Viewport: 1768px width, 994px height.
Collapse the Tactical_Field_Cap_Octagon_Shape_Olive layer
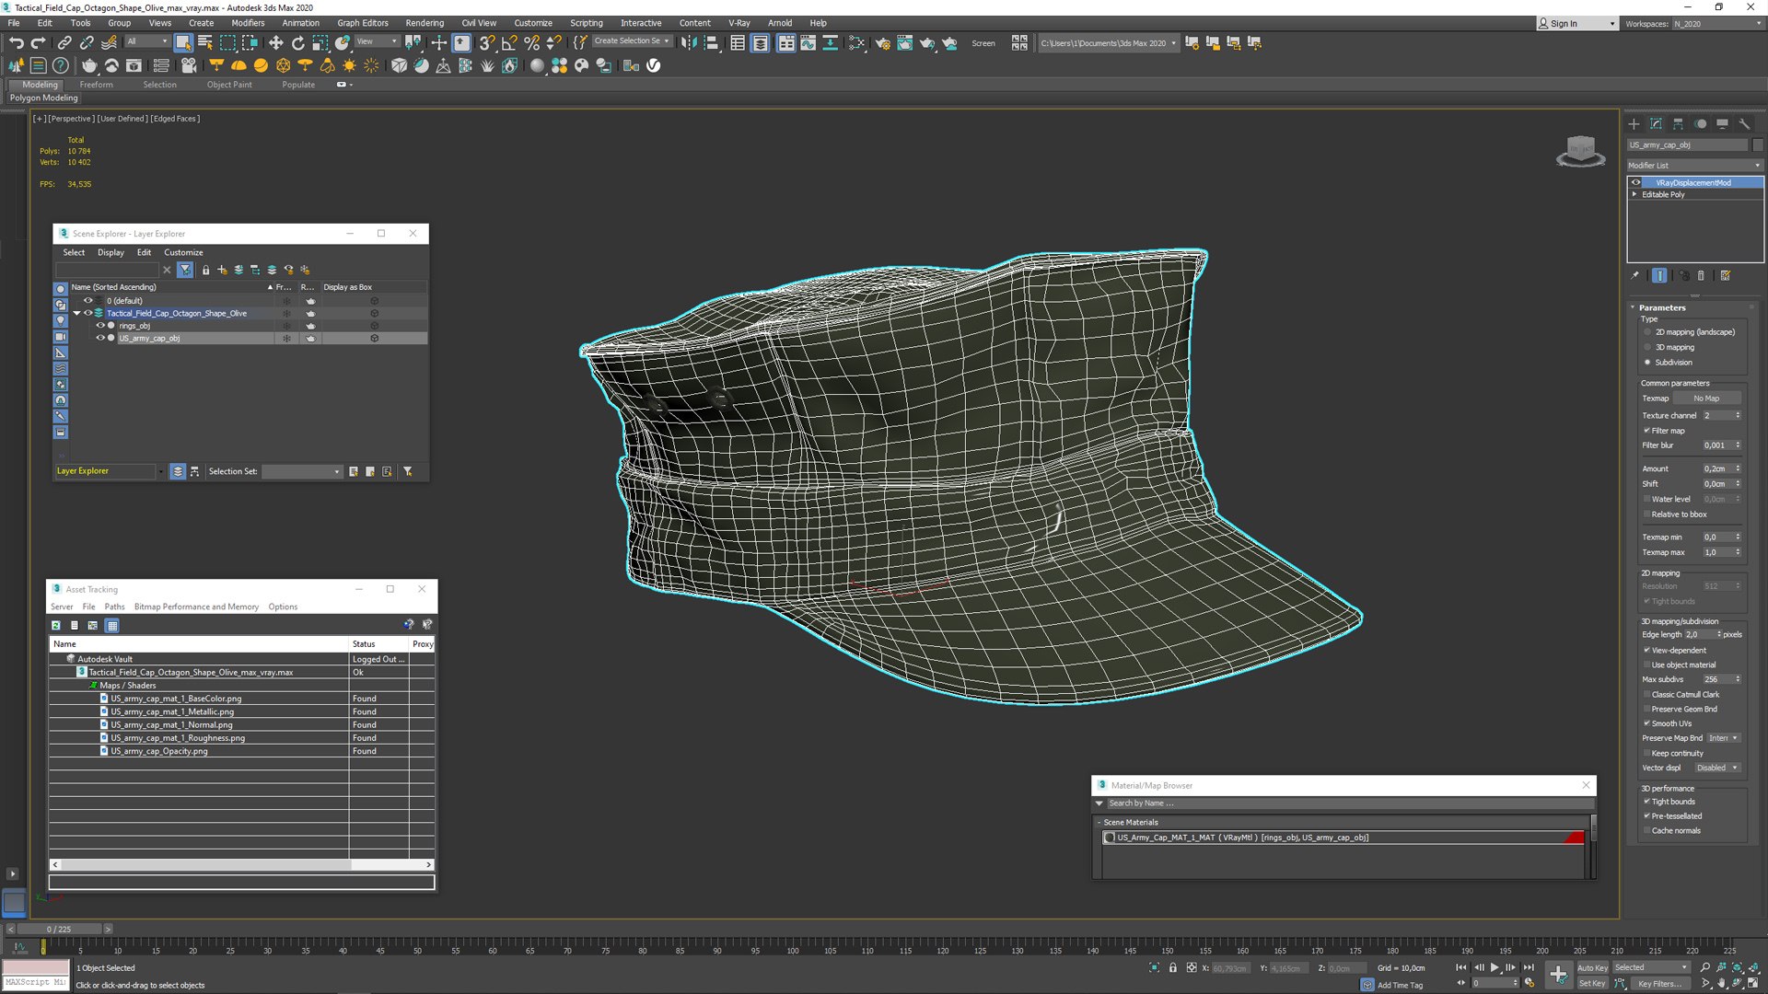76,313
